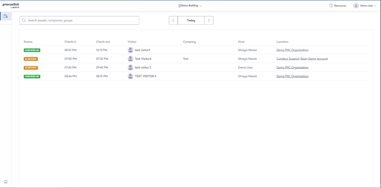Click the avatar of test visitor1
This screenshot has width=381, height=188.
click(x=130, y=50)
